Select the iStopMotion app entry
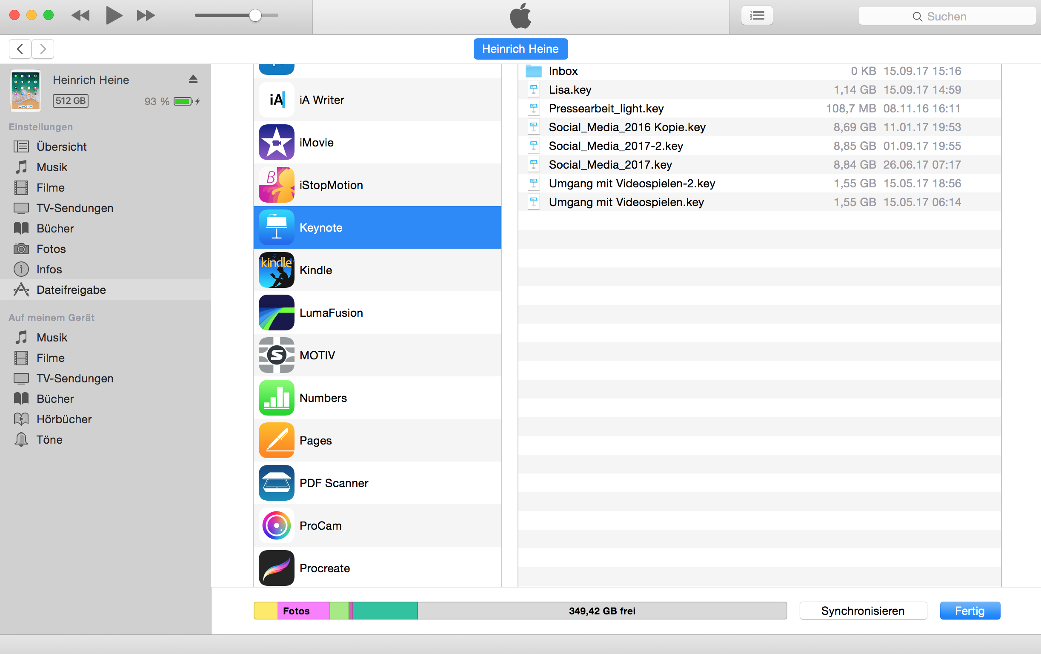Screen dimensions: 1041x654 point(331,185)
